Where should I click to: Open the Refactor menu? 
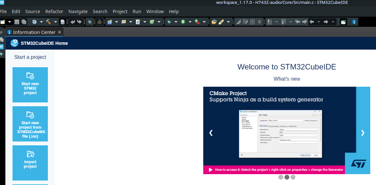pos(54,12)
